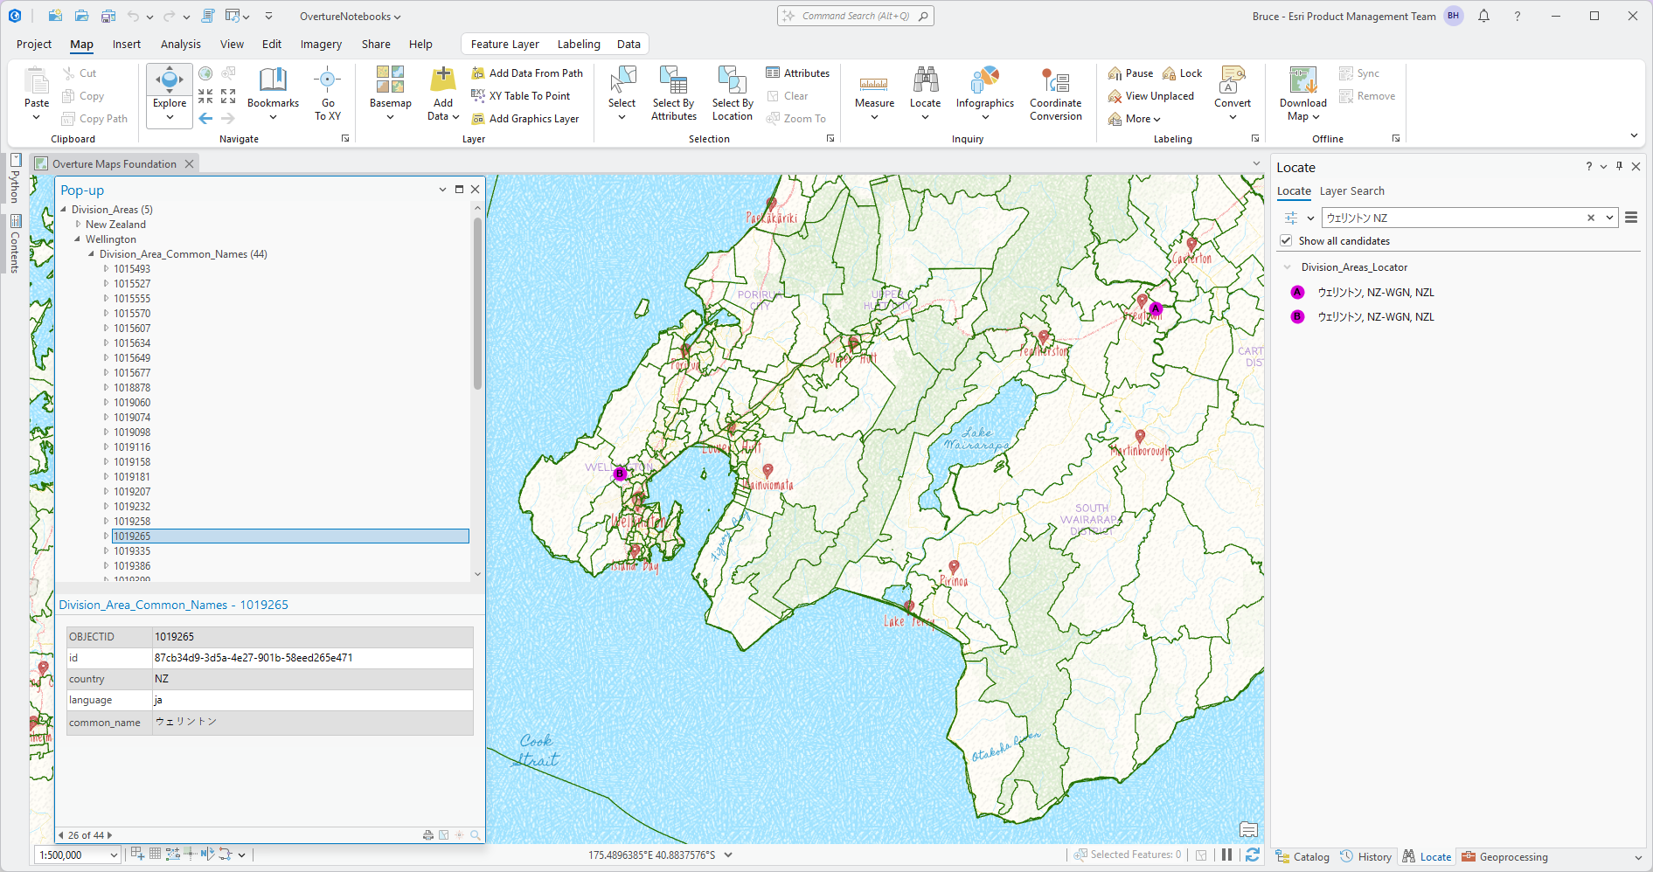Click the Measure tool
1653x872 pixels.
click(x=874, y=93)
